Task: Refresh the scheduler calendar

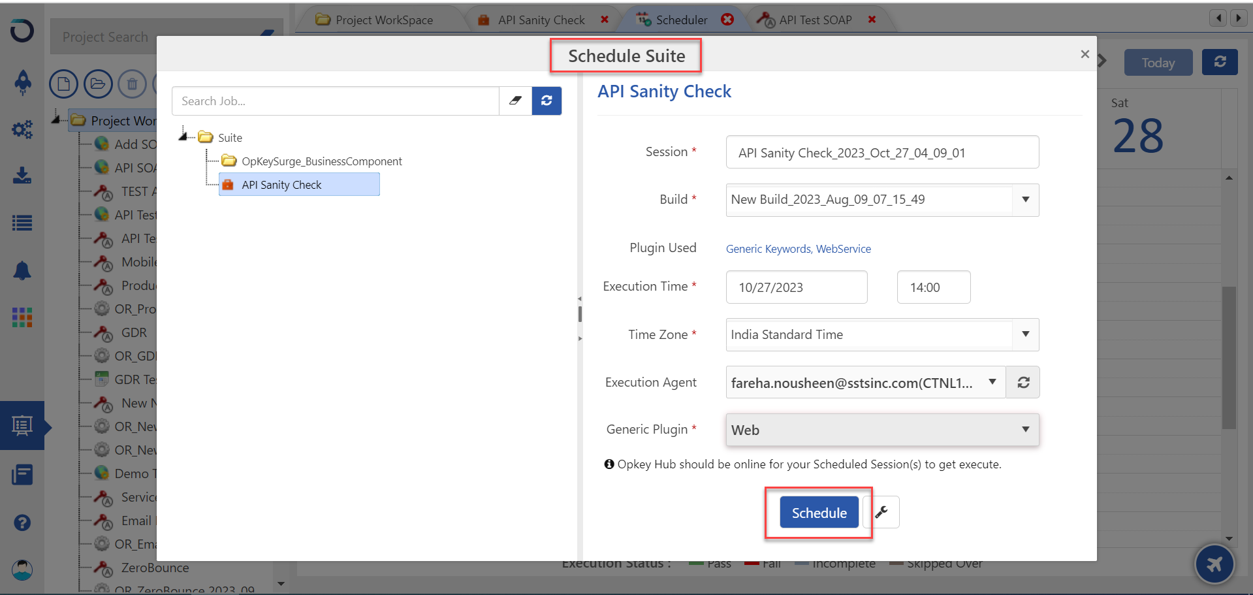Action: 1220,62
